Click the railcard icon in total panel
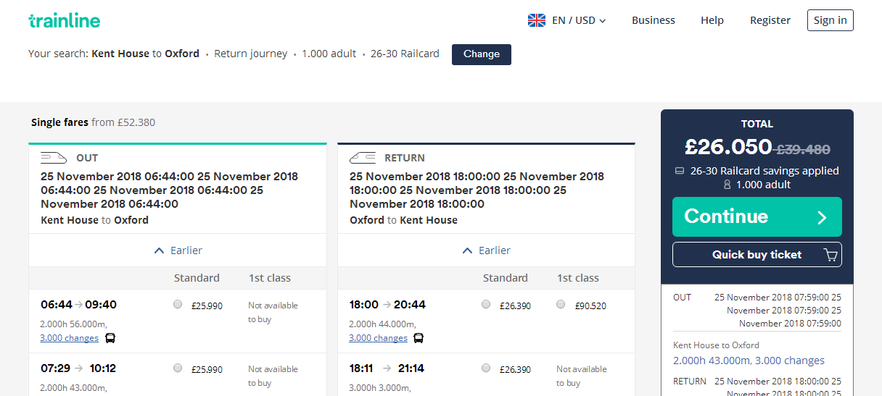The width and height of the screenshot is (882, 396). [x=680, y=172]
